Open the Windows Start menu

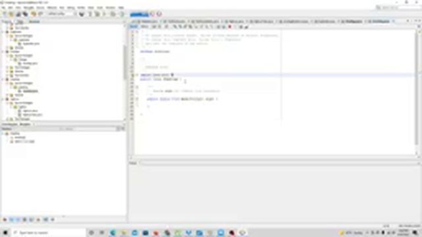5,232
